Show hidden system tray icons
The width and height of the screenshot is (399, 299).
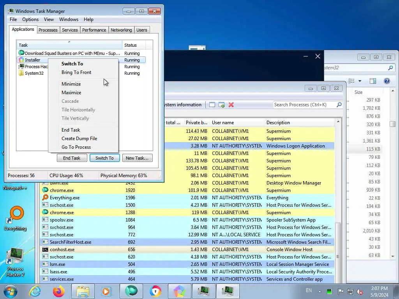point(320,291)
